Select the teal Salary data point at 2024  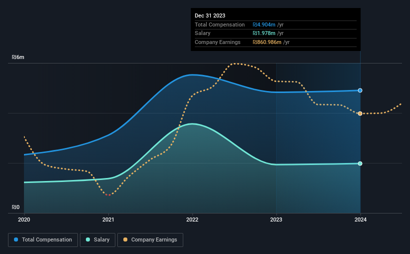(x=360, y=163)
